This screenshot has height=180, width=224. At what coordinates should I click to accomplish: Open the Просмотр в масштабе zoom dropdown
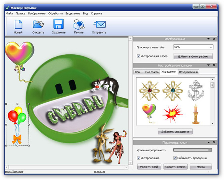click(211, 47)
